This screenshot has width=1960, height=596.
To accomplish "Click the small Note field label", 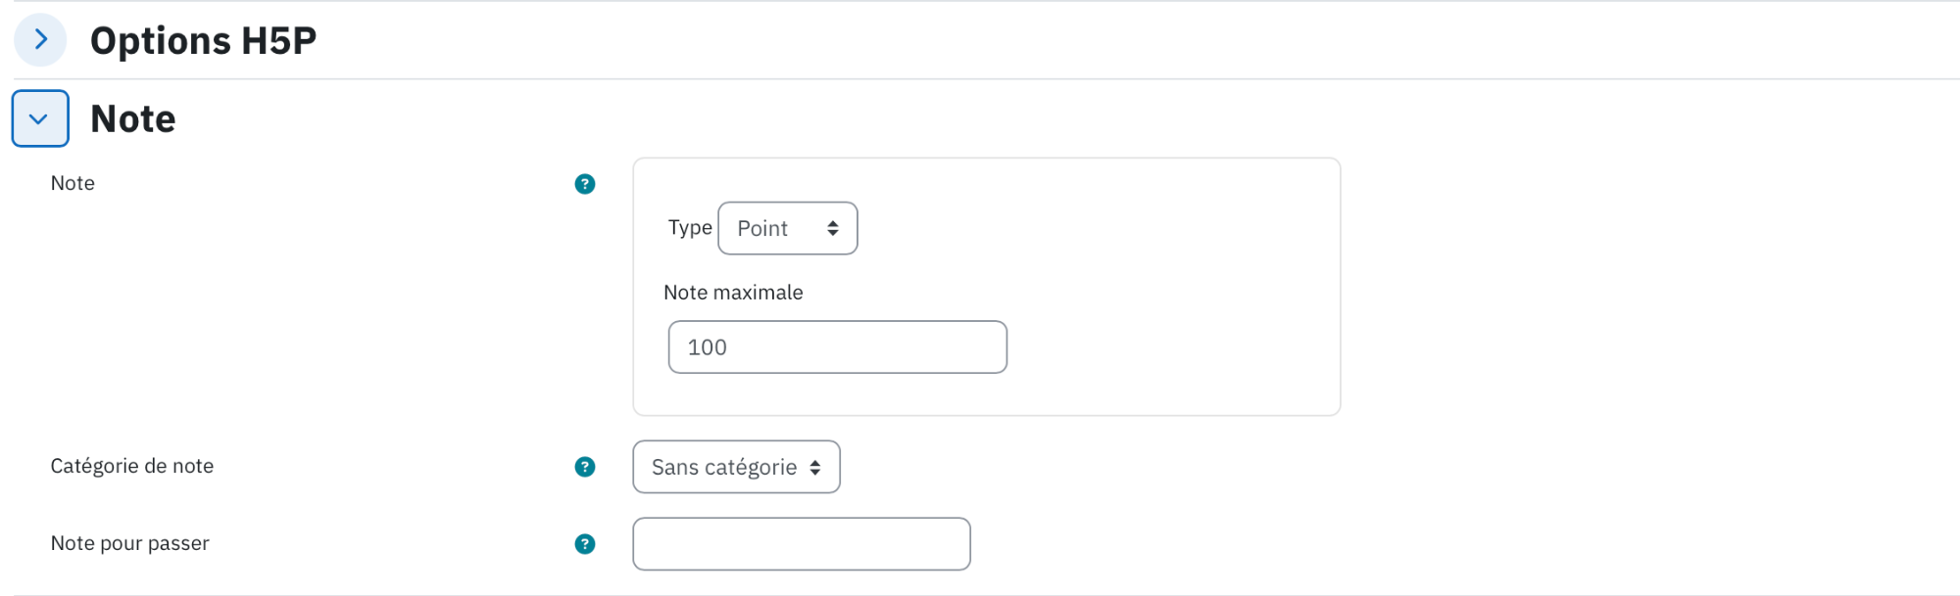I will (x=73, y=184).
